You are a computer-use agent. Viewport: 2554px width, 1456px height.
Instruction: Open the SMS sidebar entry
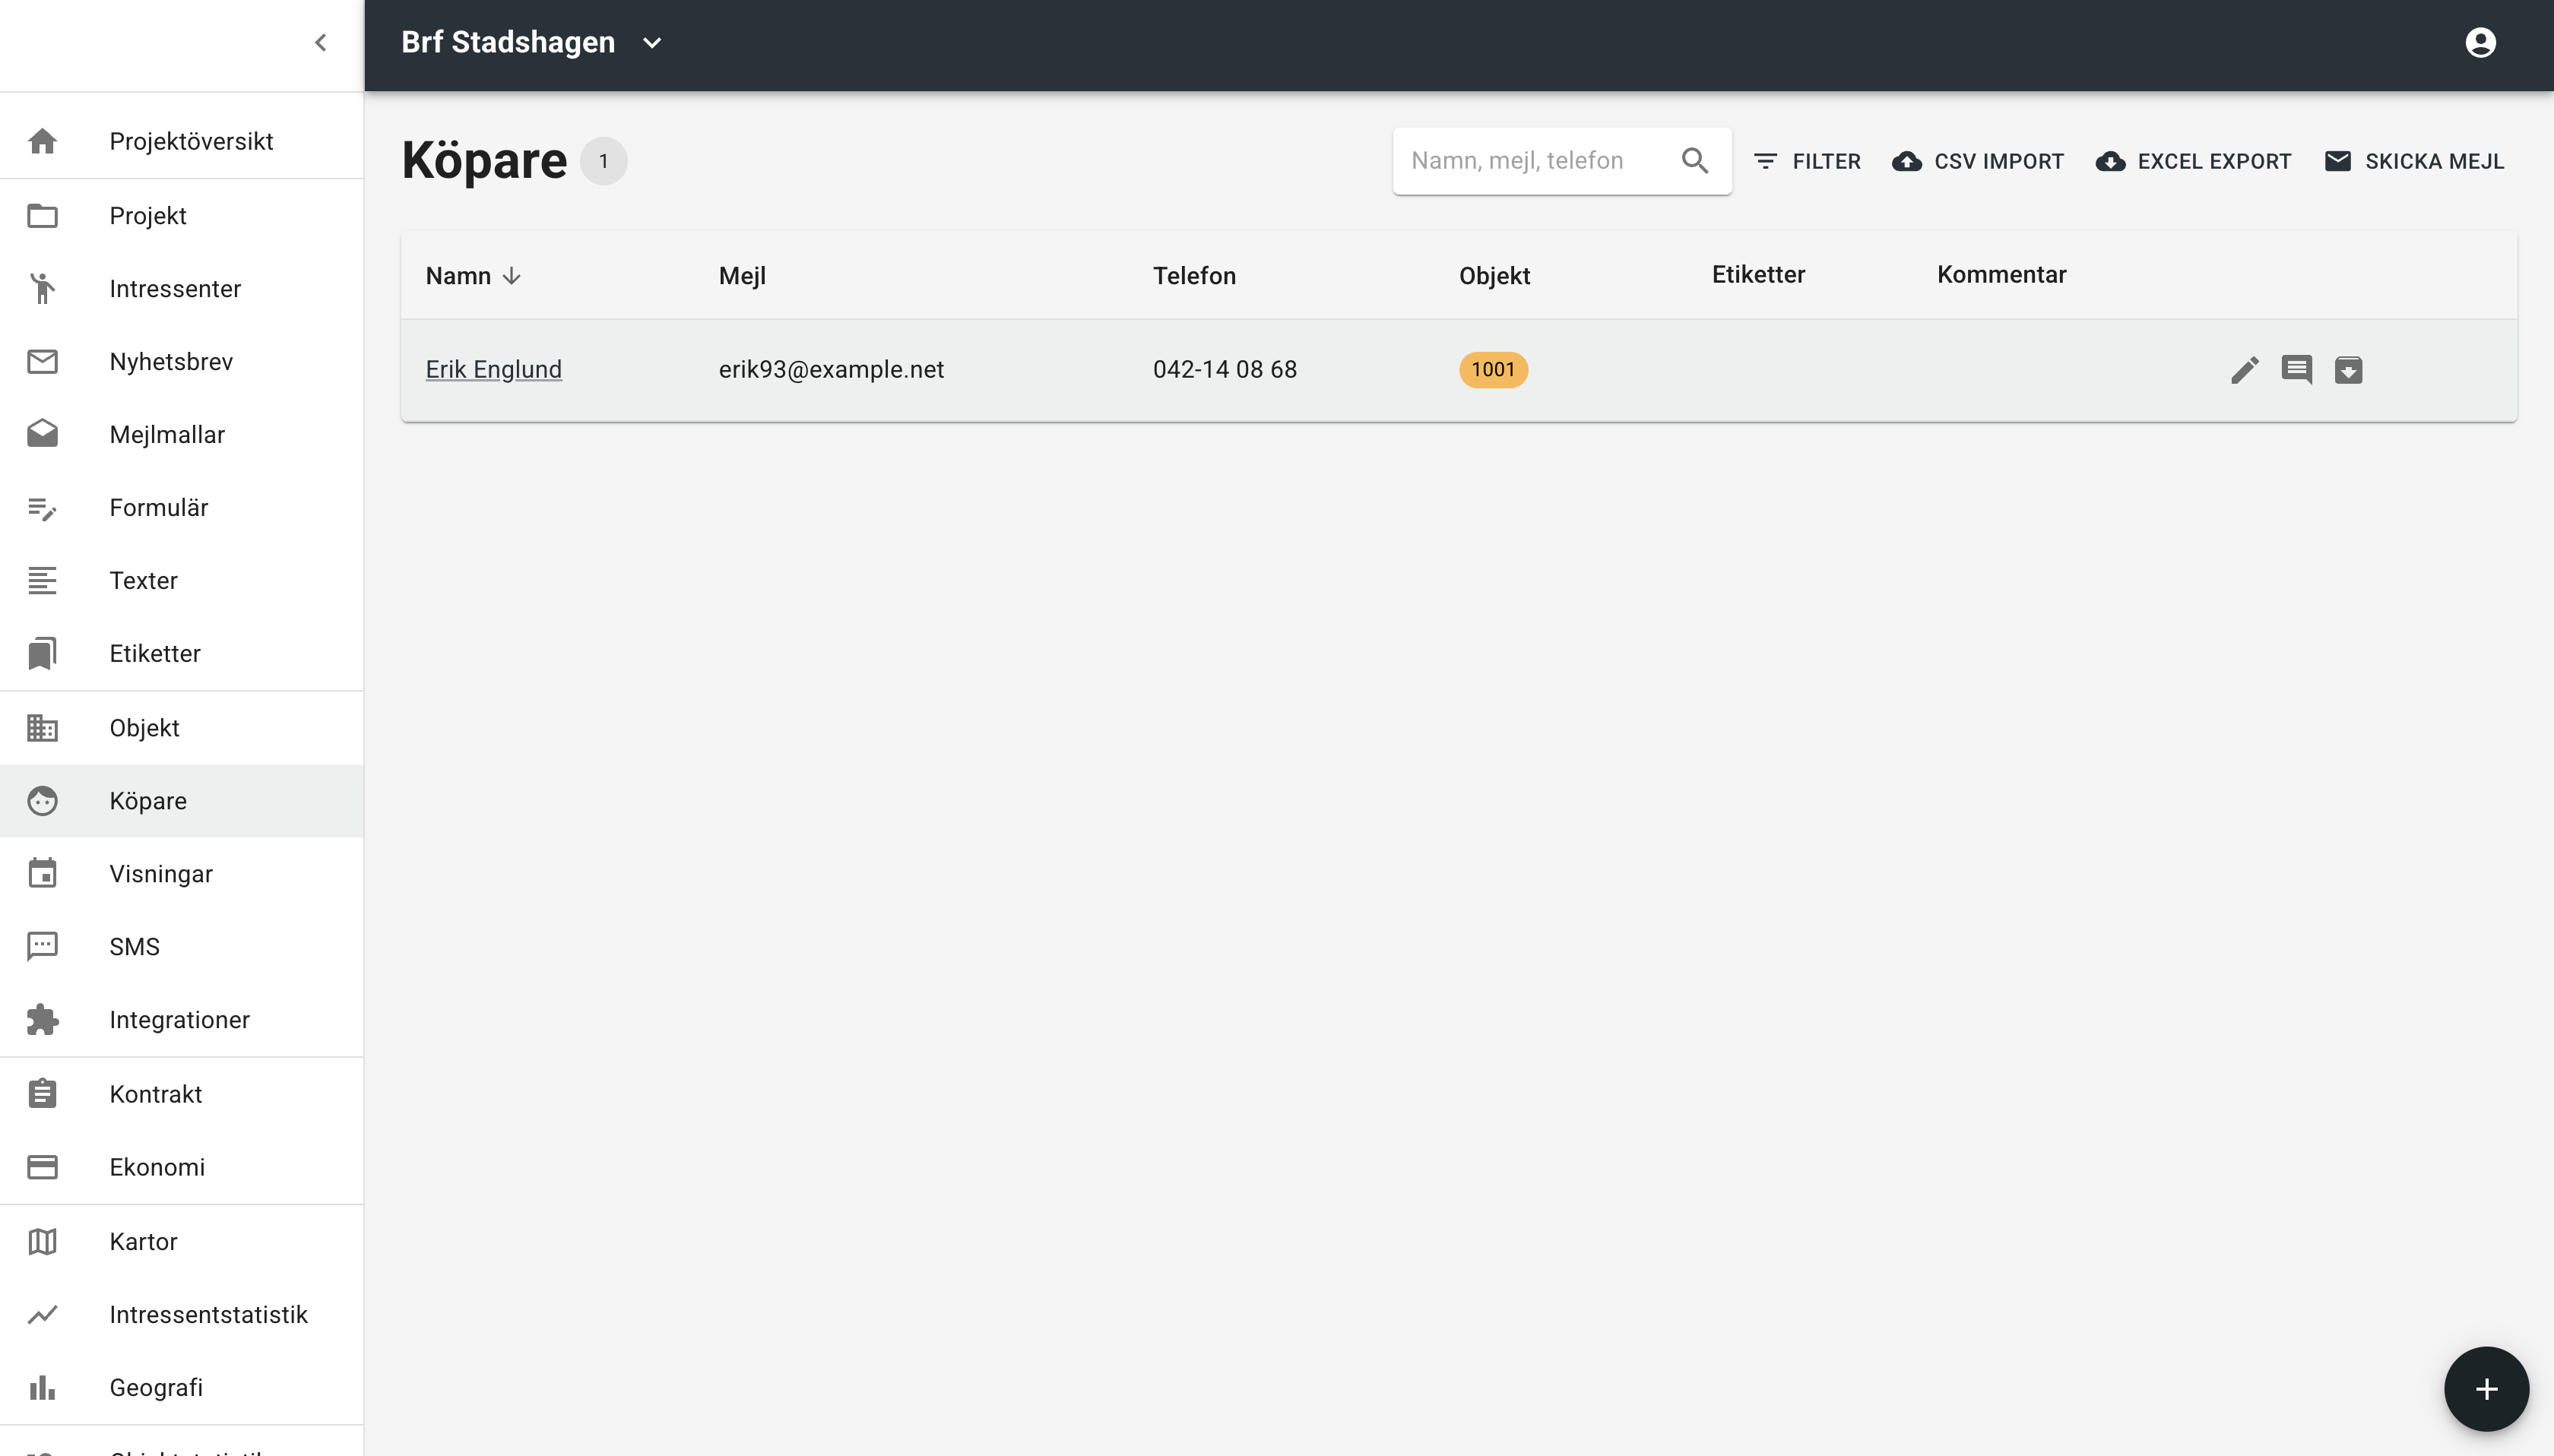pyautogui.click(x=182, y=946)
